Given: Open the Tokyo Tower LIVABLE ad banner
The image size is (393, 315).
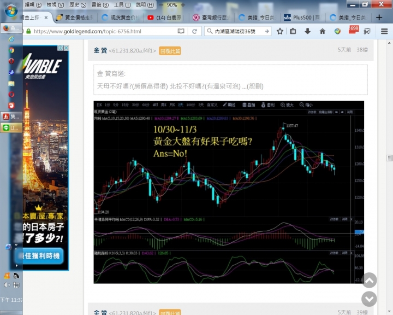Looking at the screenshot, I should click(x=45, y=157).
